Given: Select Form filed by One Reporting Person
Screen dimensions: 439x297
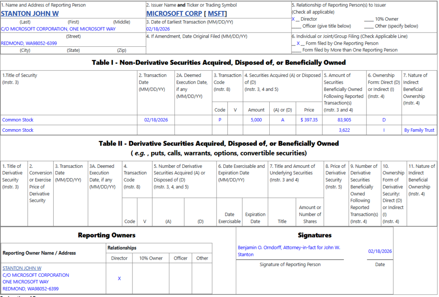Looking at the screenshot, I should (x=298, y=43).
